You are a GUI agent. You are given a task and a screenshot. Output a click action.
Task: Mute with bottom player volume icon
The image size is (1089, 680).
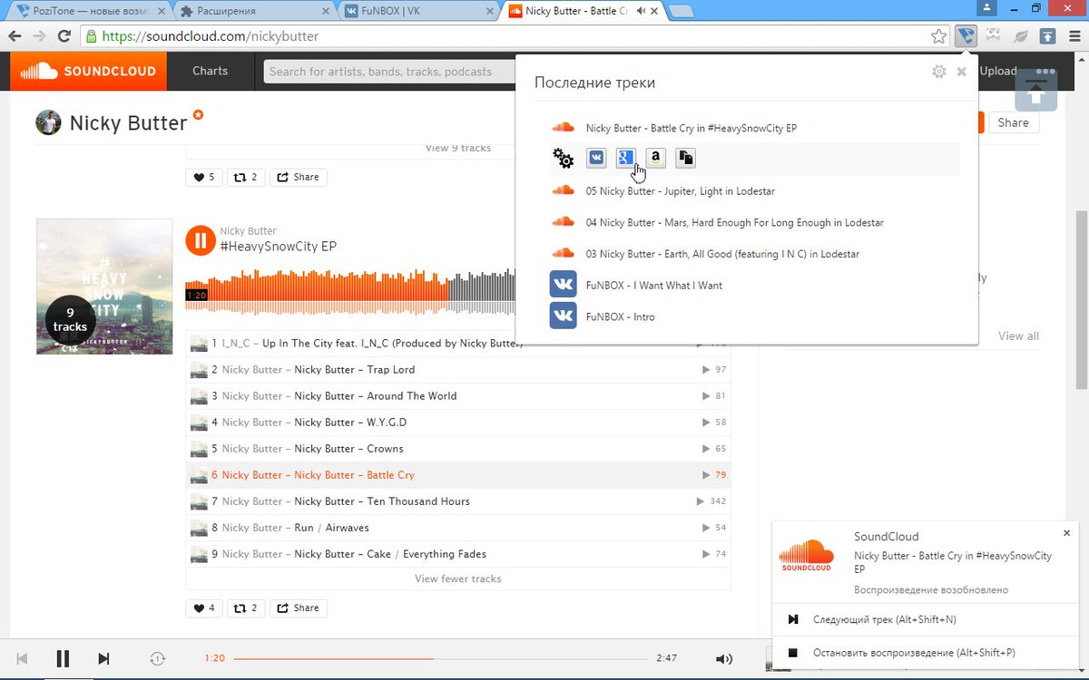pyautogui.click(x=723, y=659)
